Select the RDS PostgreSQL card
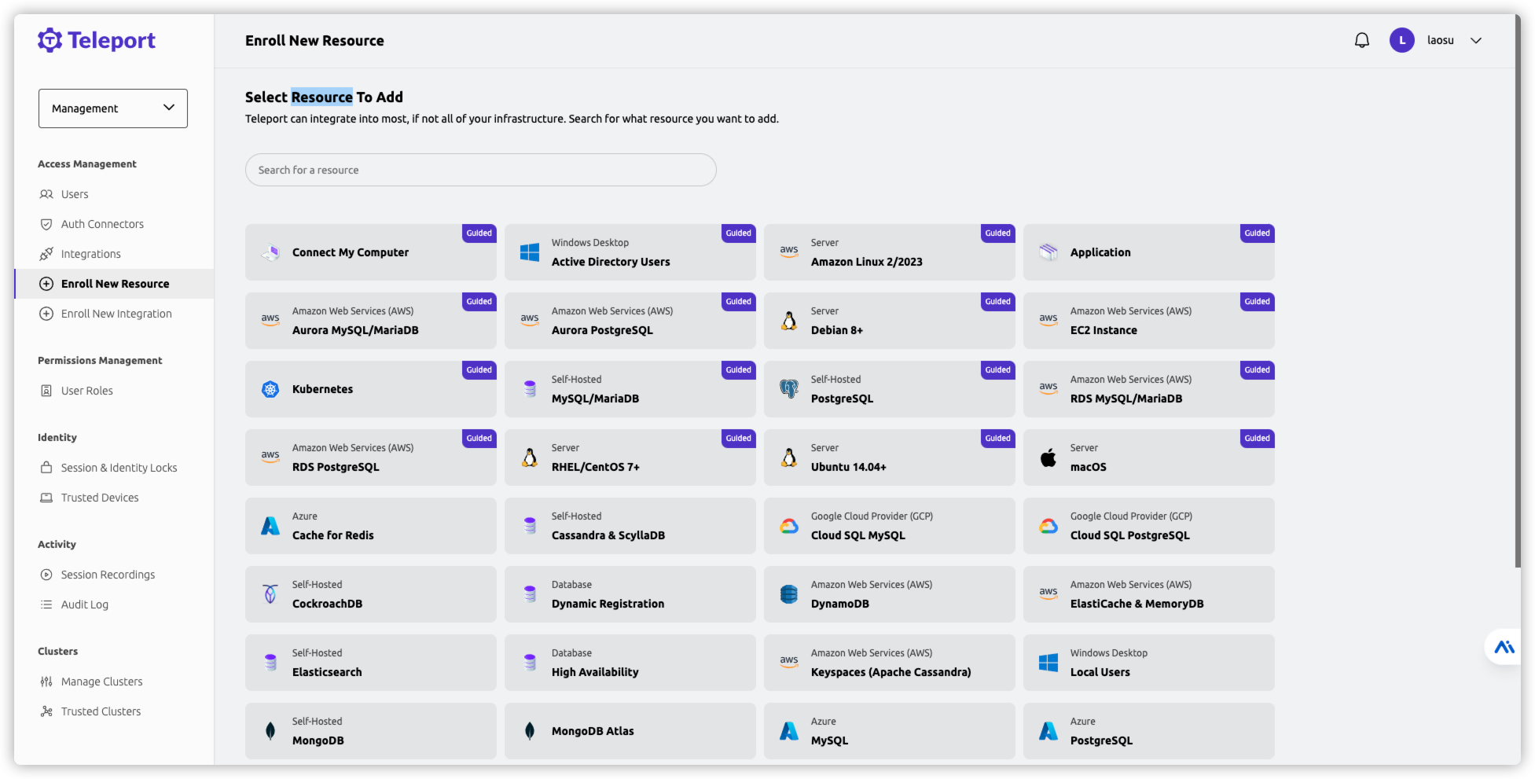 pos(371,457)
